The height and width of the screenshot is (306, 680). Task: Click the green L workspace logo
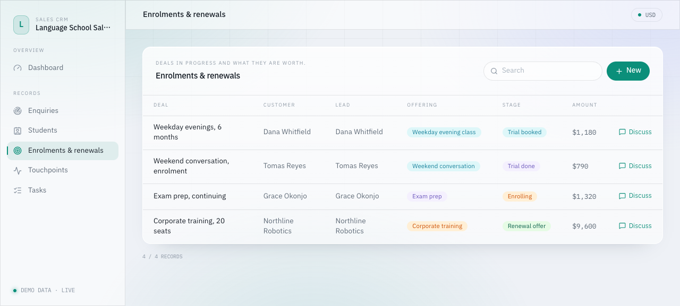(21, 24)
